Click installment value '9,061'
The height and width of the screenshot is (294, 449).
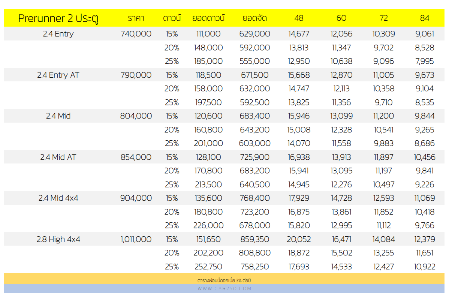425,34
